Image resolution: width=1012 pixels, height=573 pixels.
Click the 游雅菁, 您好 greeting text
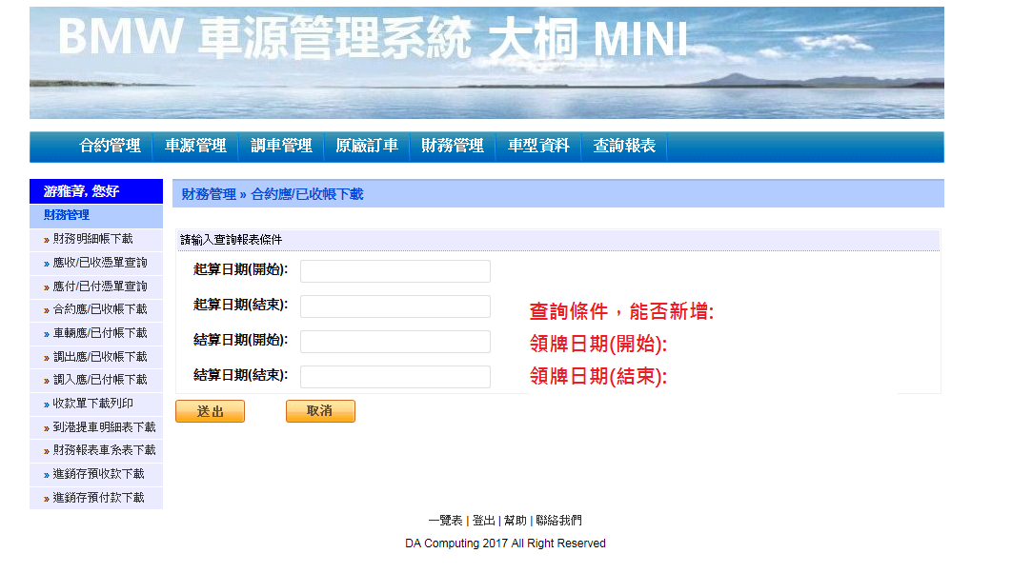(81, 191)
